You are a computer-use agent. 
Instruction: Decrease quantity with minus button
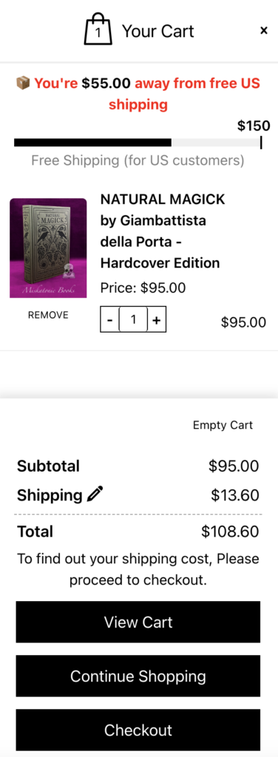click(109, 319)
